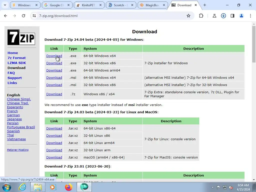Show hidden system tray icons
The width and height of the screenshot is (256, 192).
(212, 187)
